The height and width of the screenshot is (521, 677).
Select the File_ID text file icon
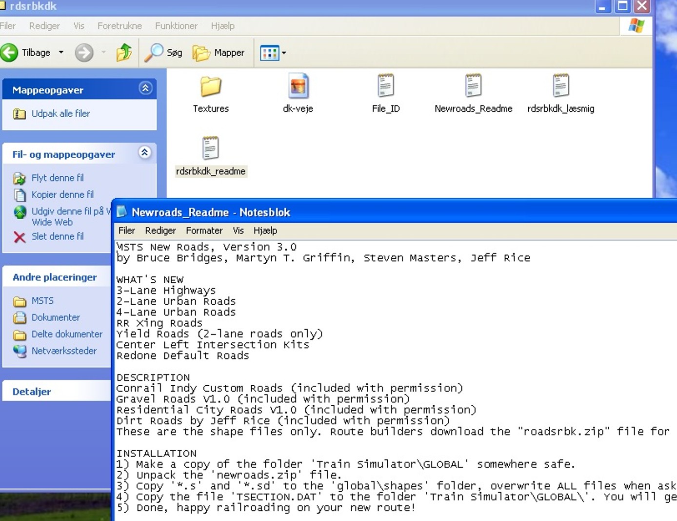pyautogui.click(x=386, y=86)
